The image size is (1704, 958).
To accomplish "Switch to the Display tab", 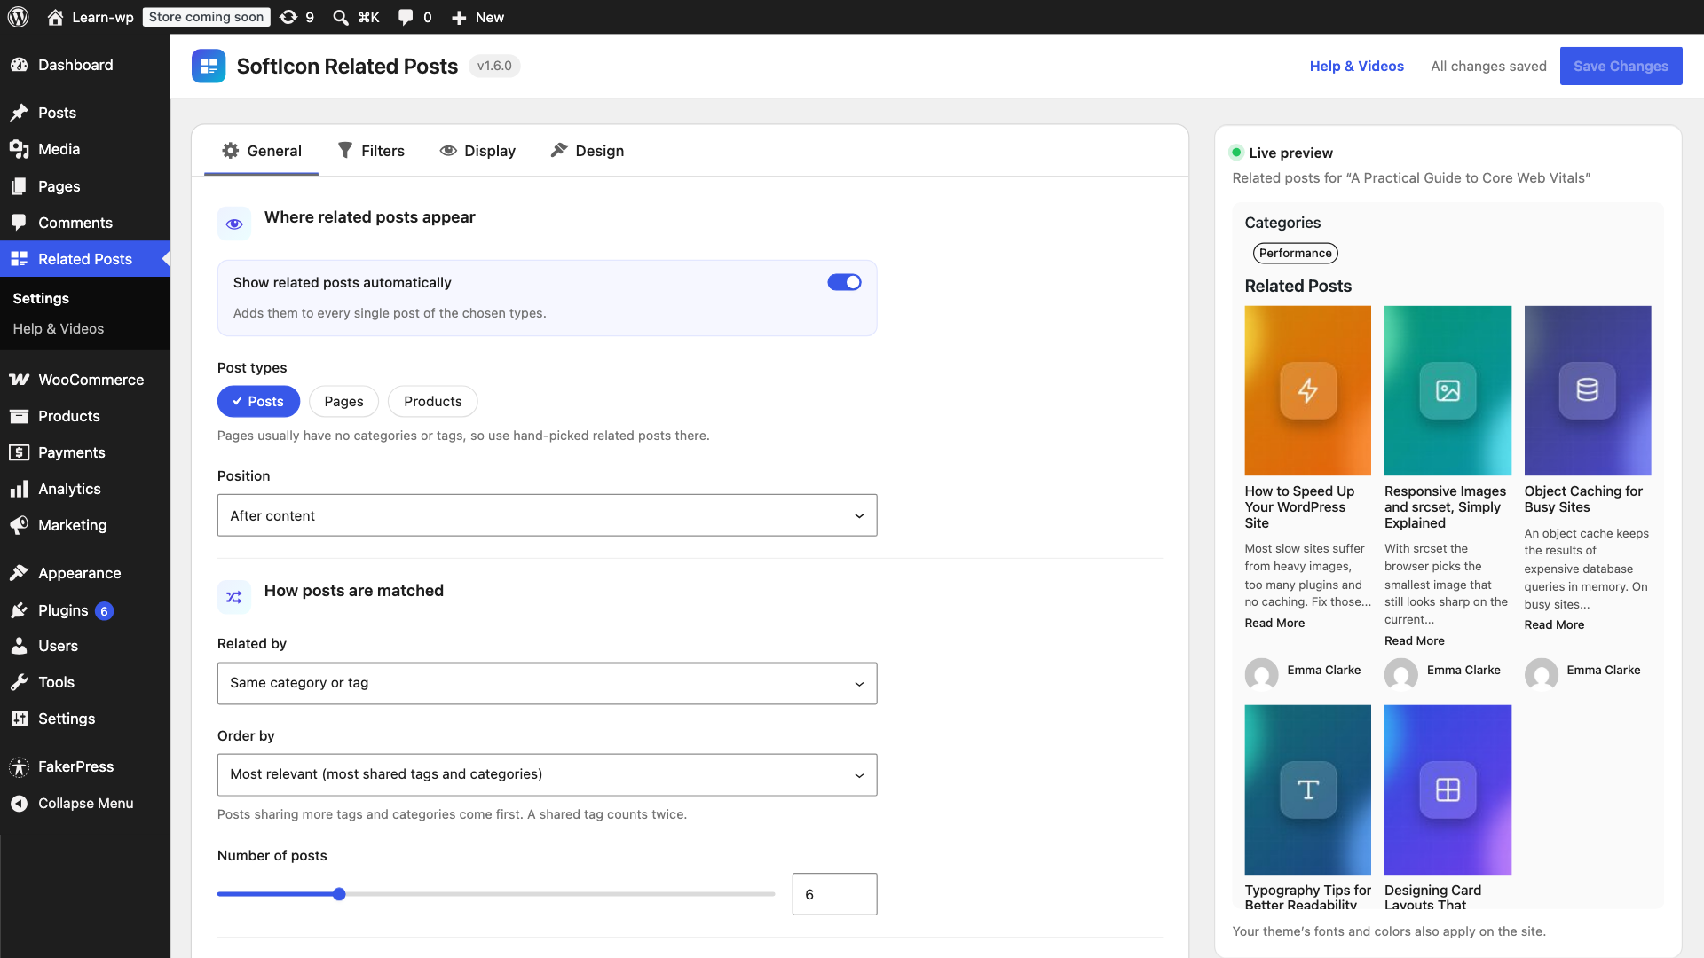I will pyautogui.click(x=477, y=151).
